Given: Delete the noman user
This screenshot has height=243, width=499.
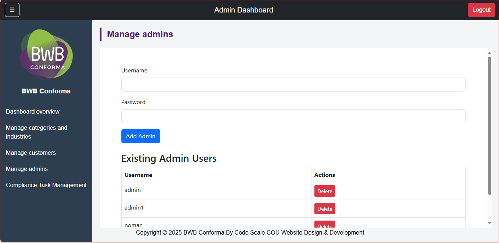Looking at the screenshot, I should click(x=325, y=224).
